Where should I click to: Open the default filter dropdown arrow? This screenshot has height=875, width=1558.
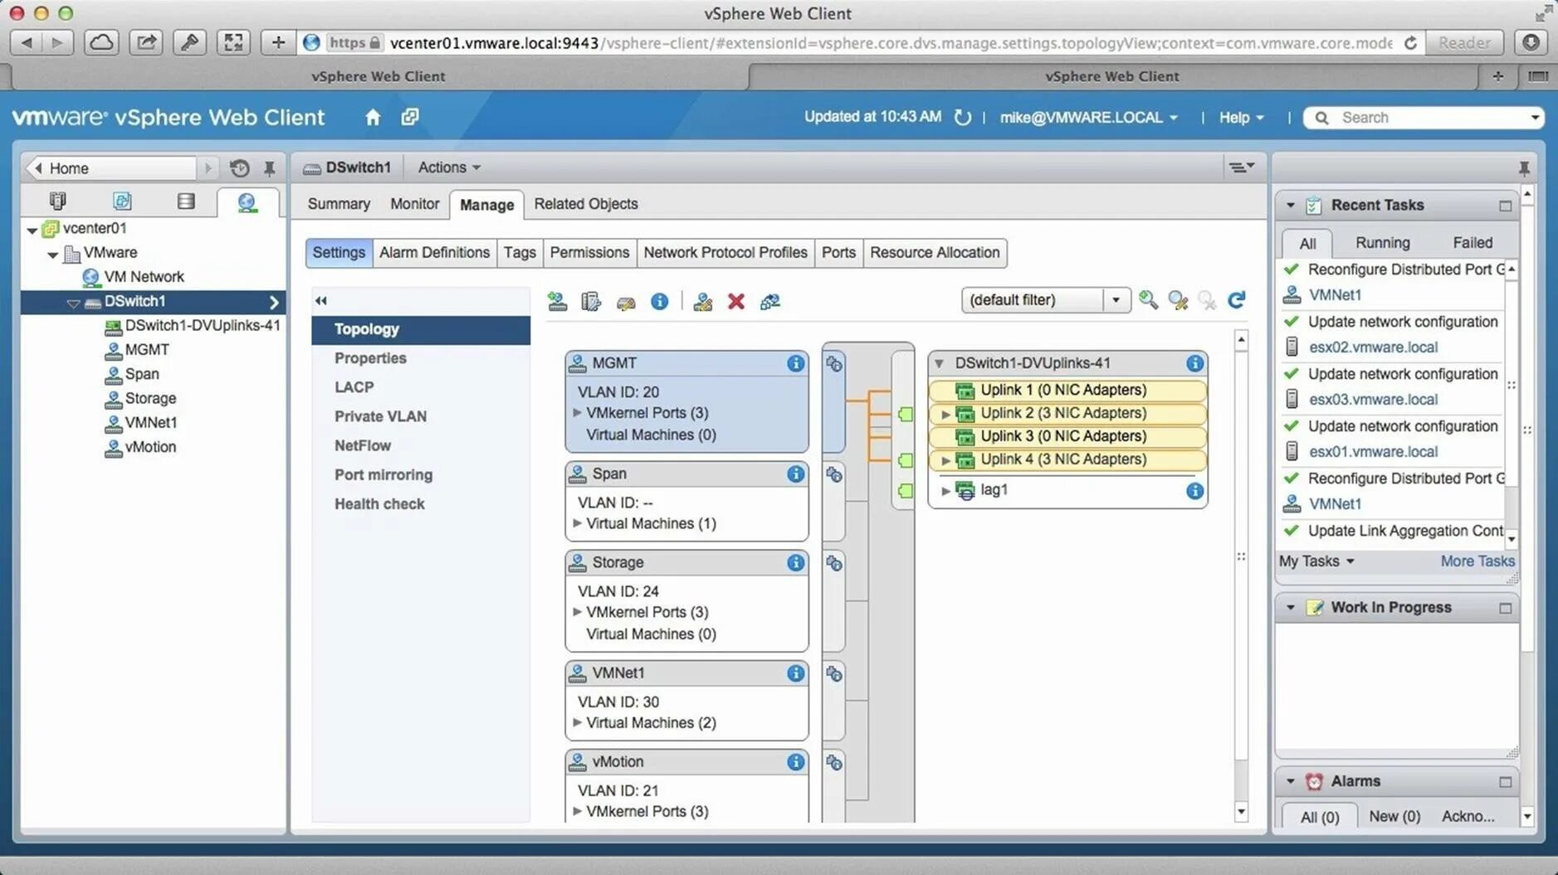coord(1116,300)
